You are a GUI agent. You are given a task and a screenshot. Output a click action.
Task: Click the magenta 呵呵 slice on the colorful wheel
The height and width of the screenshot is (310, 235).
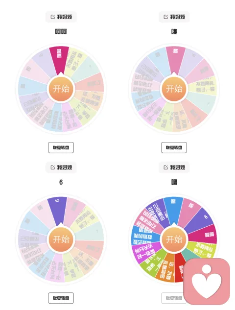click(204, 235)
